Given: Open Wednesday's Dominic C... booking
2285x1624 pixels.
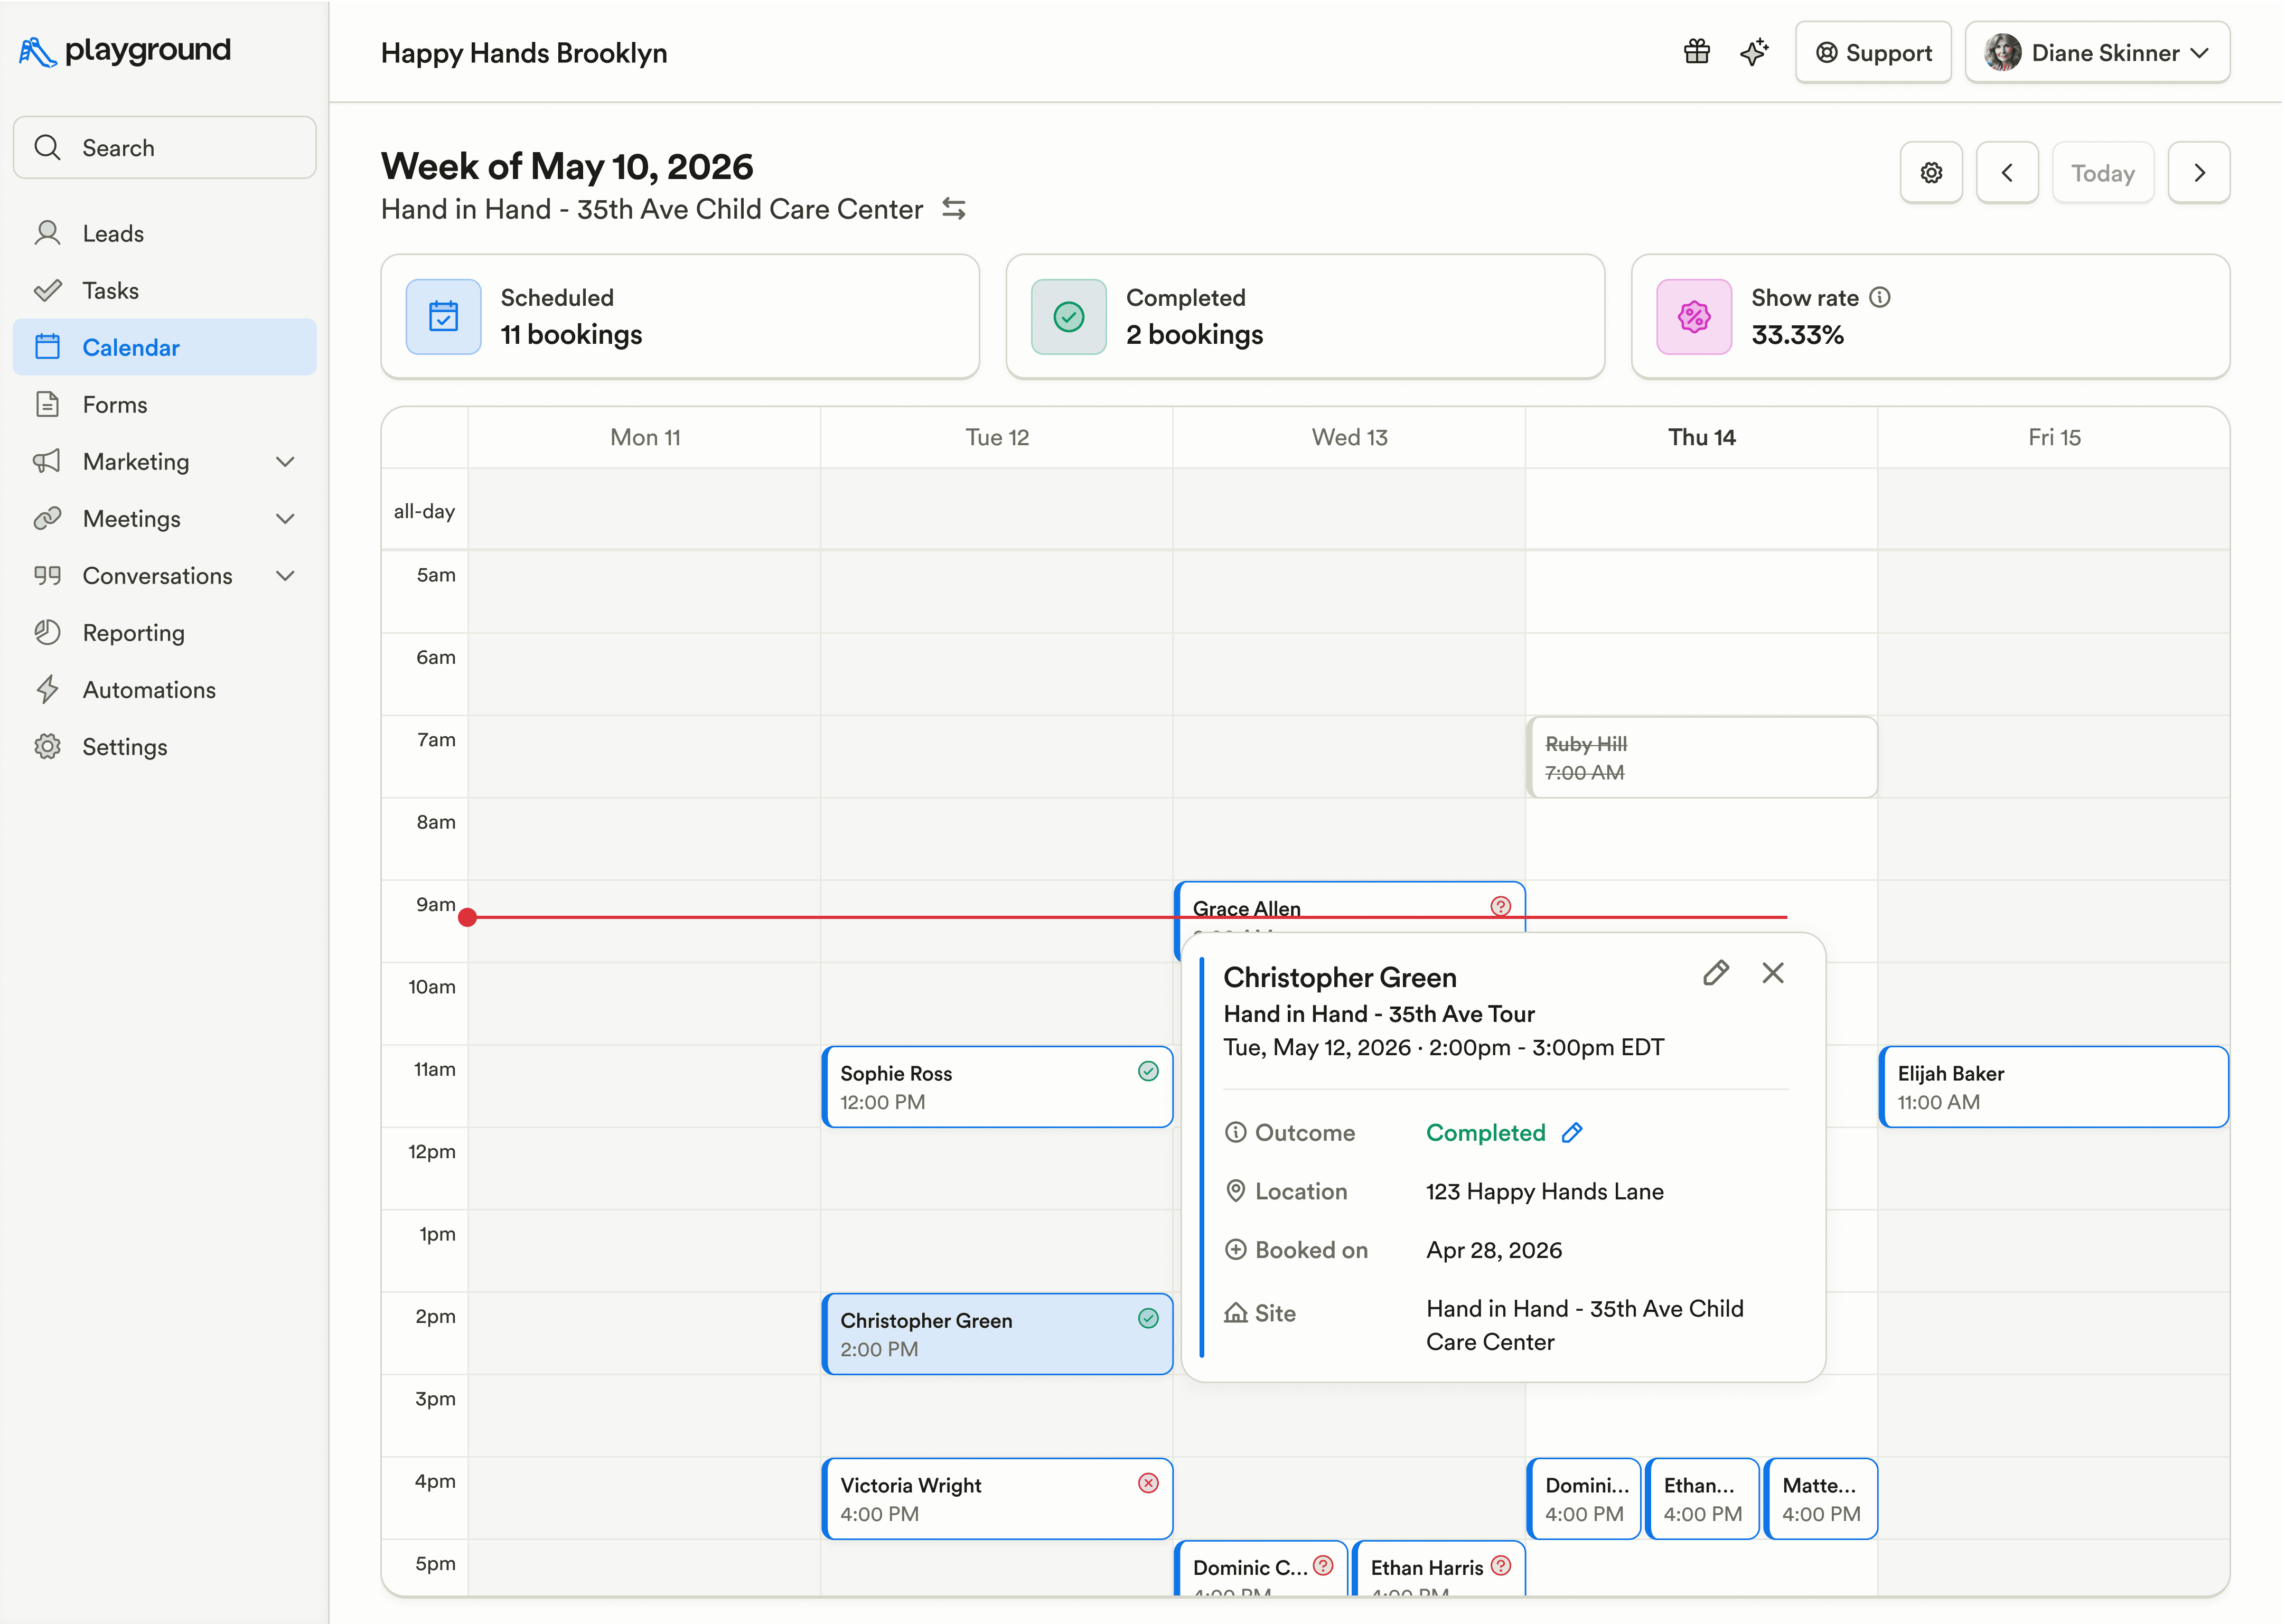Looking at the screenshot, I should pyautogui.click(x=1262, y=1569).
